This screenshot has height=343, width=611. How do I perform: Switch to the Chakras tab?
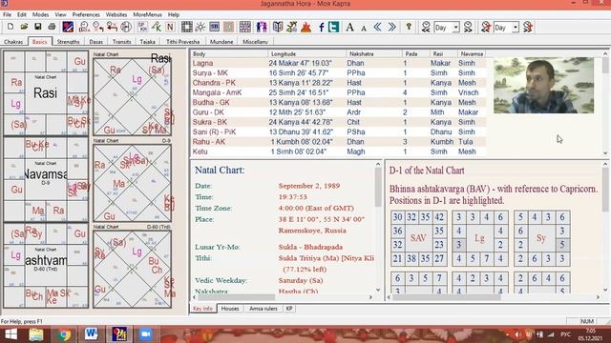(13, 42)
